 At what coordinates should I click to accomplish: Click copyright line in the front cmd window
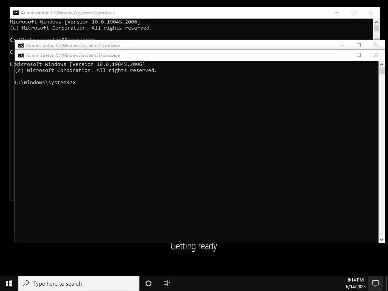[x=86, y=70]
